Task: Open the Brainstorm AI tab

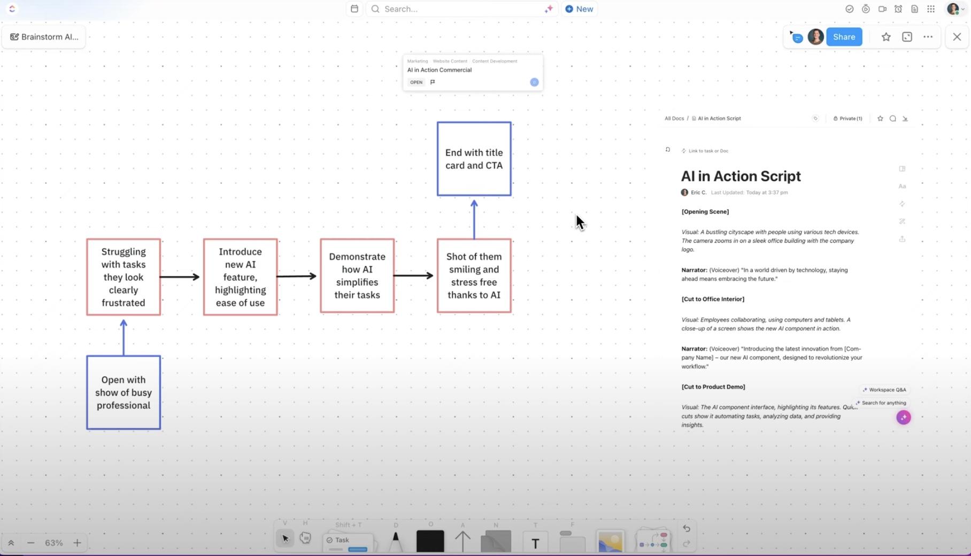Action: tap(44, 37)
